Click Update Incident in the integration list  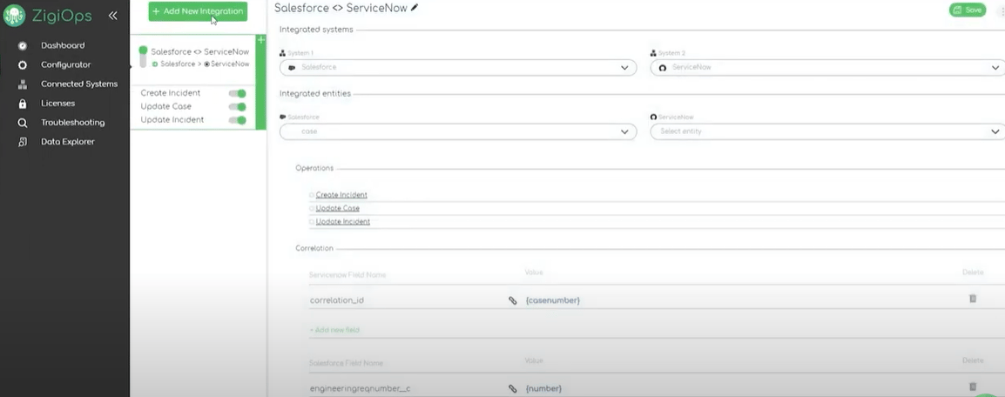[x=172, y=120]
